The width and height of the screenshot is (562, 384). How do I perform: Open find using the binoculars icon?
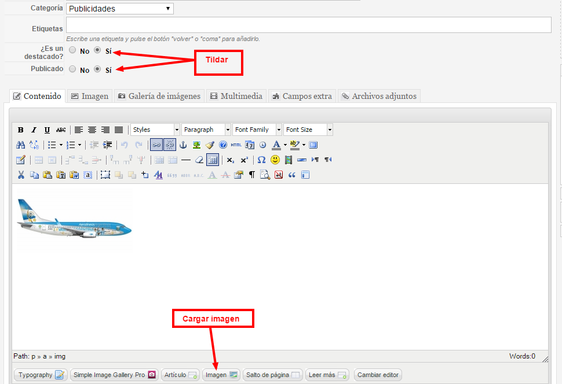point(21,145)
